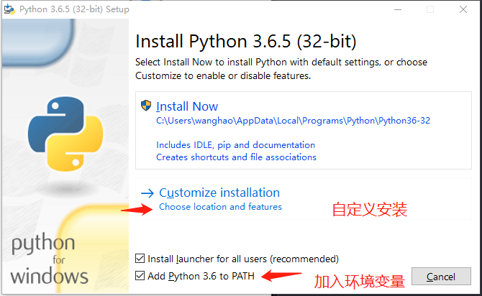Click Creates shortcuts and file associations line
This screenshot has height=296, width=482.
[236, 157]
